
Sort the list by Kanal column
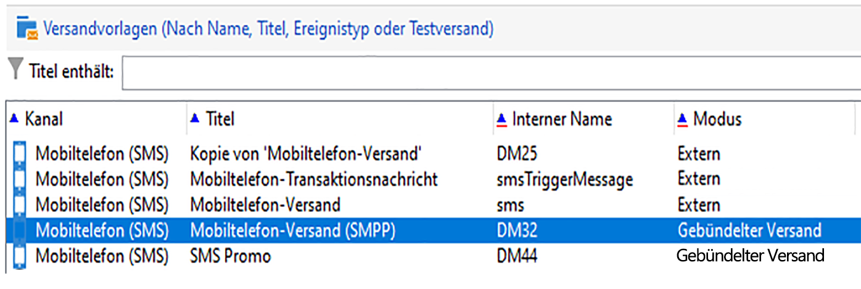click(44, 119)
